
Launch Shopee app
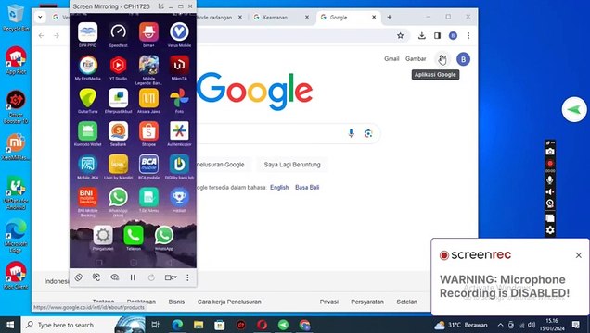148,131
